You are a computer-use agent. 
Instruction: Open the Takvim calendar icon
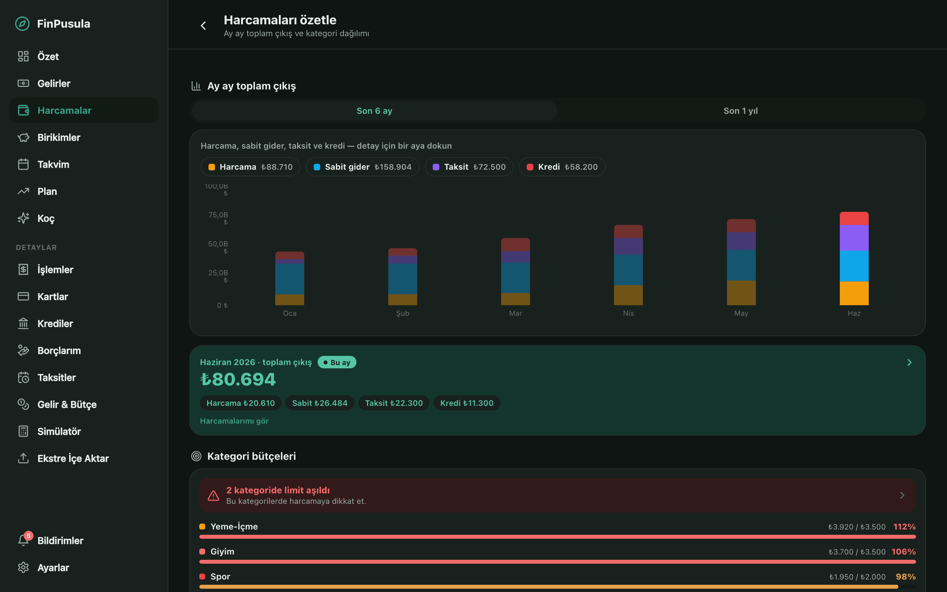coord(23,164)
